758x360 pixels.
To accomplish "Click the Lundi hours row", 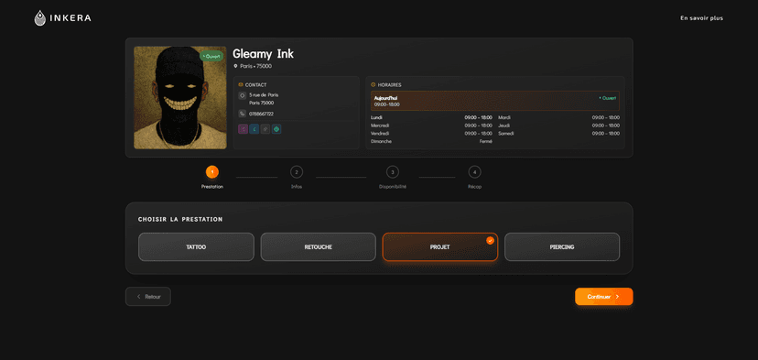I will [x=431, y=117].
